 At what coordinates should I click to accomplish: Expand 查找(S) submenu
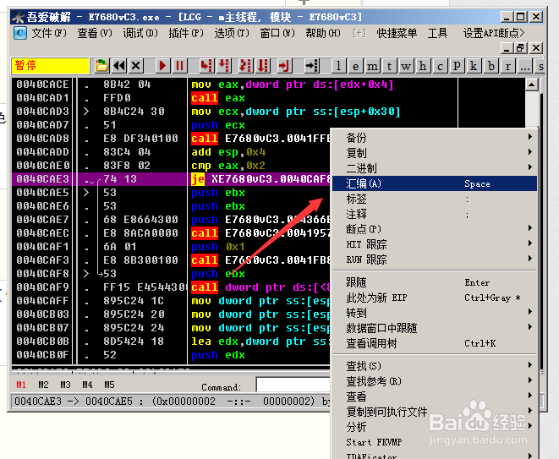[435, 366]
